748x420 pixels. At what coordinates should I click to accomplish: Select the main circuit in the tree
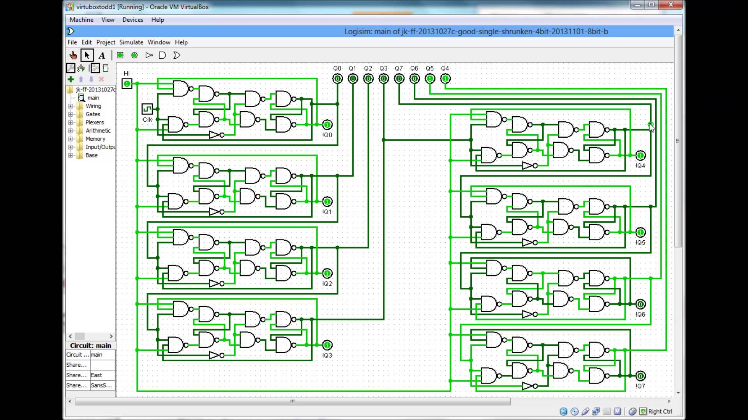tap(93, 98)
